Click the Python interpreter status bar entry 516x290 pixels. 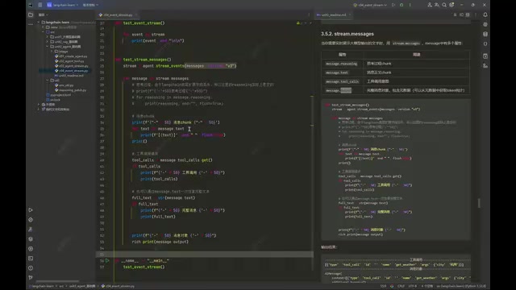point(461,286)
